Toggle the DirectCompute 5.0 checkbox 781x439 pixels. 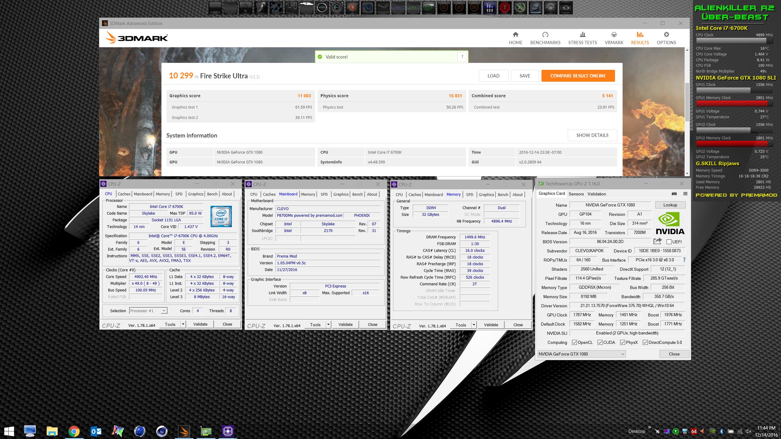645,342
